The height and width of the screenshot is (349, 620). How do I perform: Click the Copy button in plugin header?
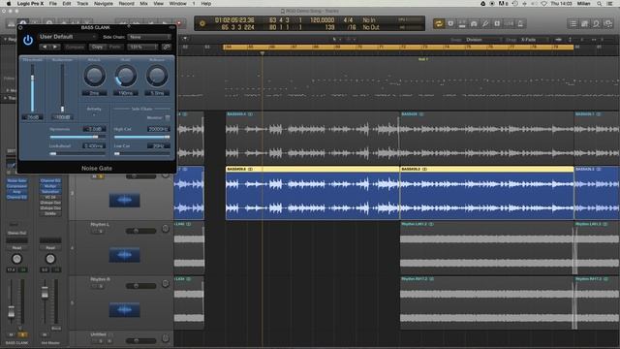97,48
